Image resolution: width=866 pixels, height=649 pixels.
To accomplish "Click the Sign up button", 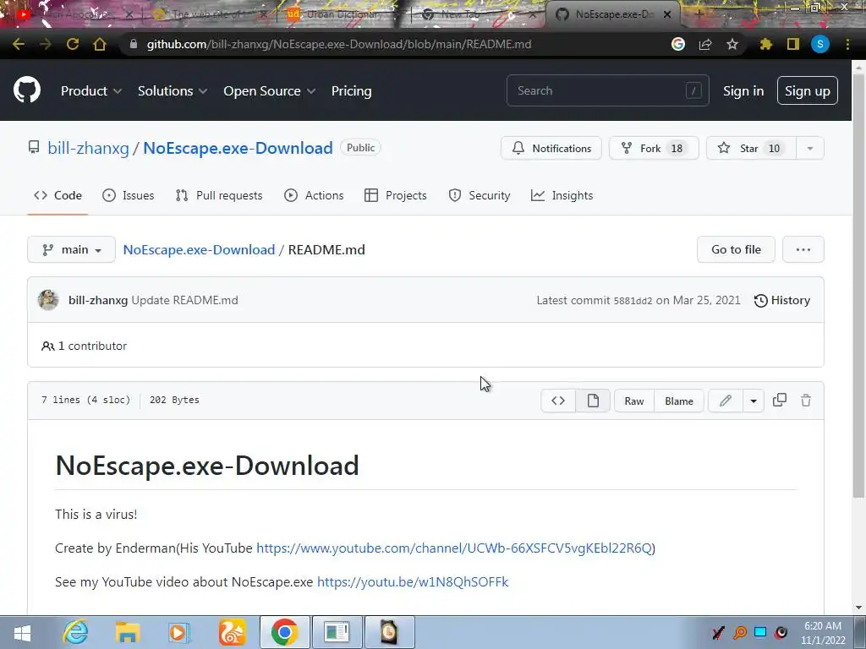I will tap(808, 91).
